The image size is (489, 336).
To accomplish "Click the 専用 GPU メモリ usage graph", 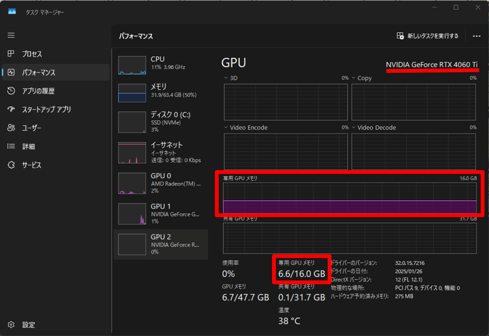I will click(x=350, y=199).
